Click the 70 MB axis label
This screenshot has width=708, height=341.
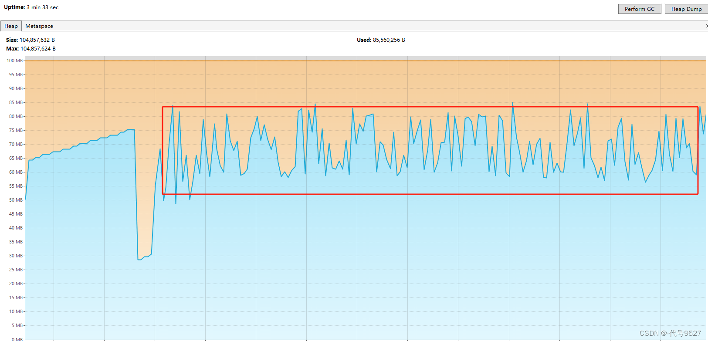[16, 144]
